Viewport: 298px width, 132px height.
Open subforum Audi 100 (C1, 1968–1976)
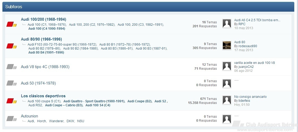[47, 24]
